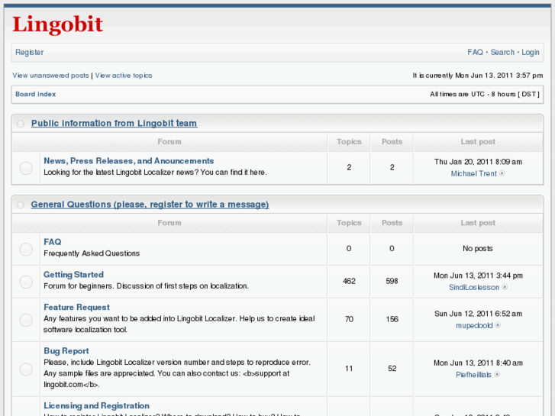Image resolution: width=555 pixels, height=416 pixels.
Task: Click posts count 52 for Bug Report
Action: [x=392, y=369]
